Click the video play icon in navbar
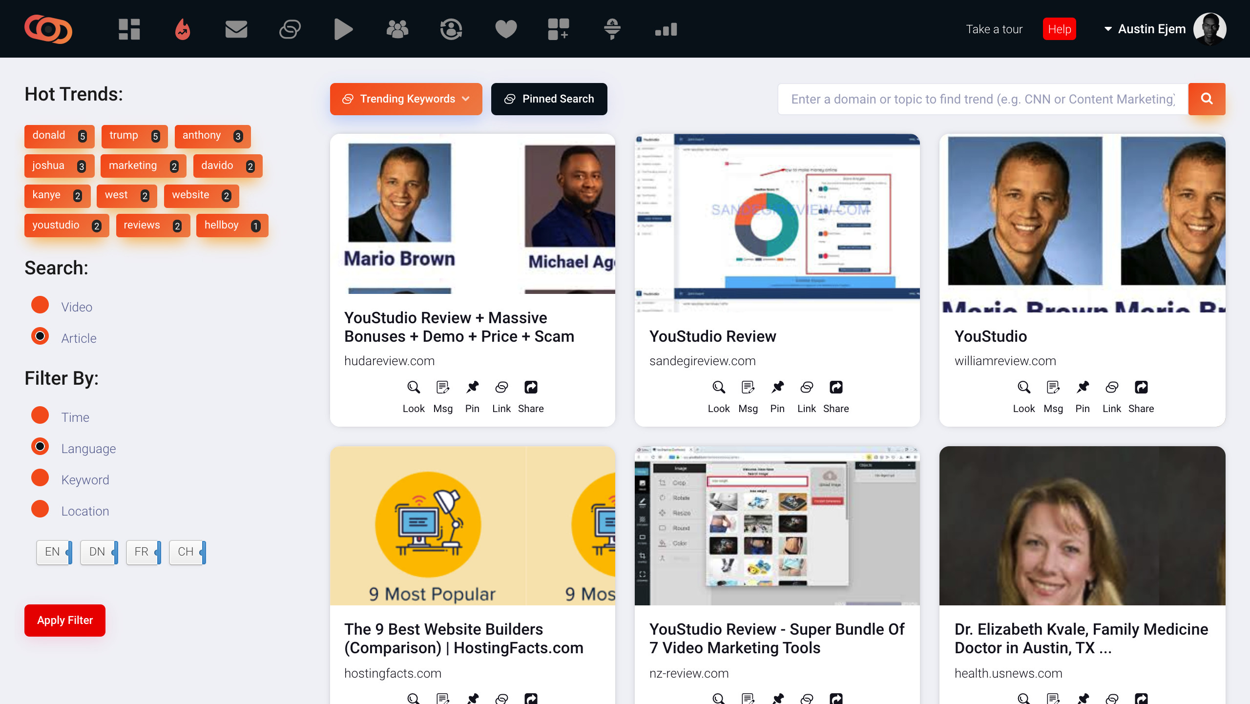 343,29
